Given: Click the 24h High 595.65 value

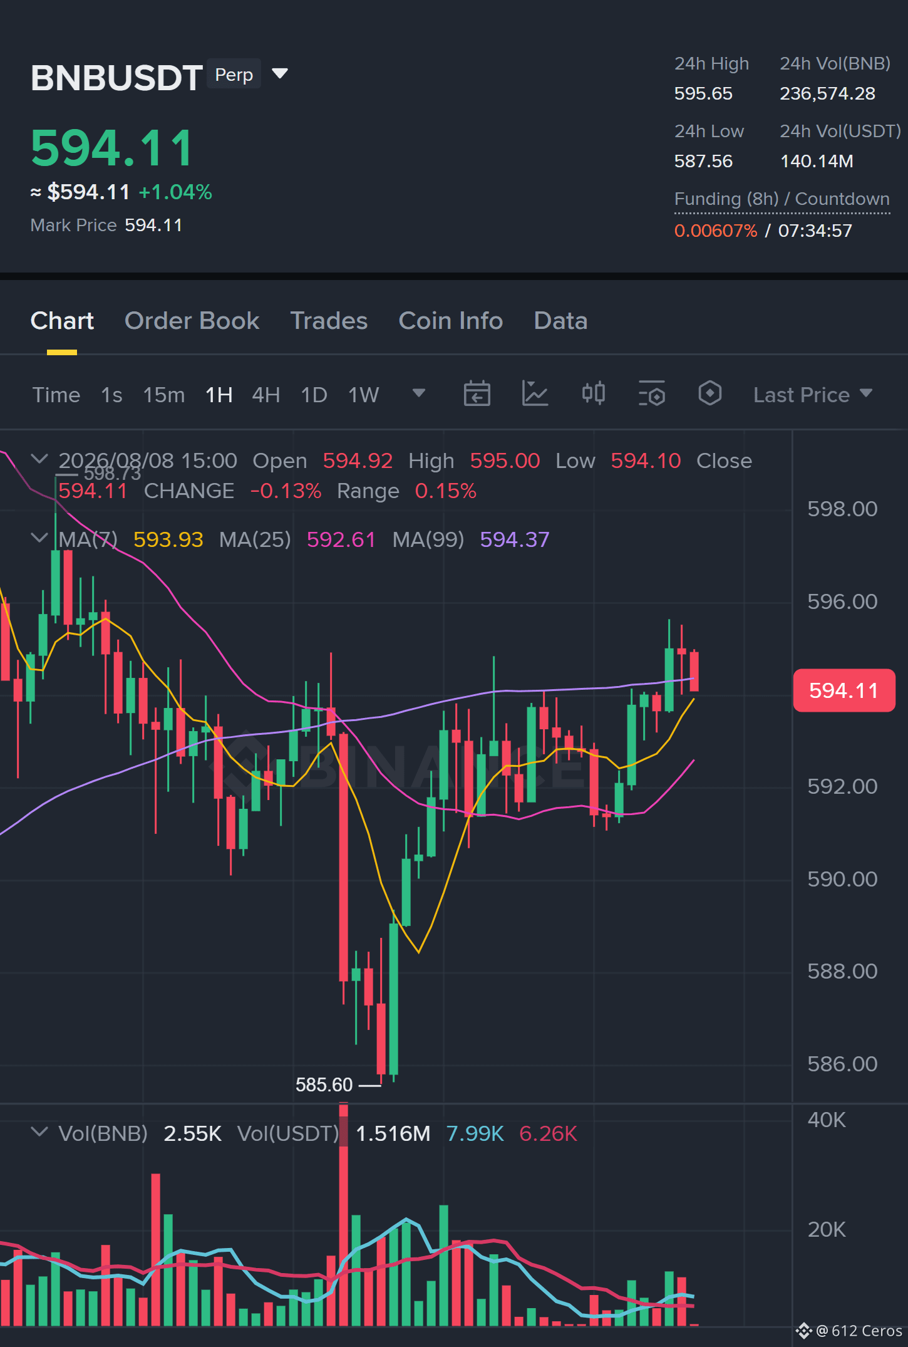Looking at the screenshot, I should [x=703, y=93].
